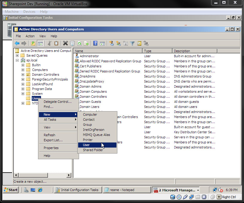Click the Start button
The image size is (244, 203).
click(x=11, y=190)
